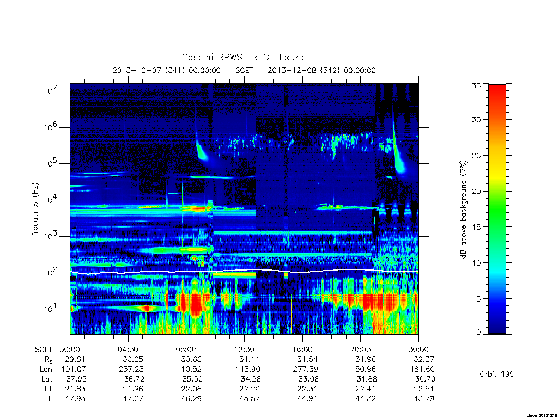
Task: Click the local time value 22.20
Action: [250, 389]
